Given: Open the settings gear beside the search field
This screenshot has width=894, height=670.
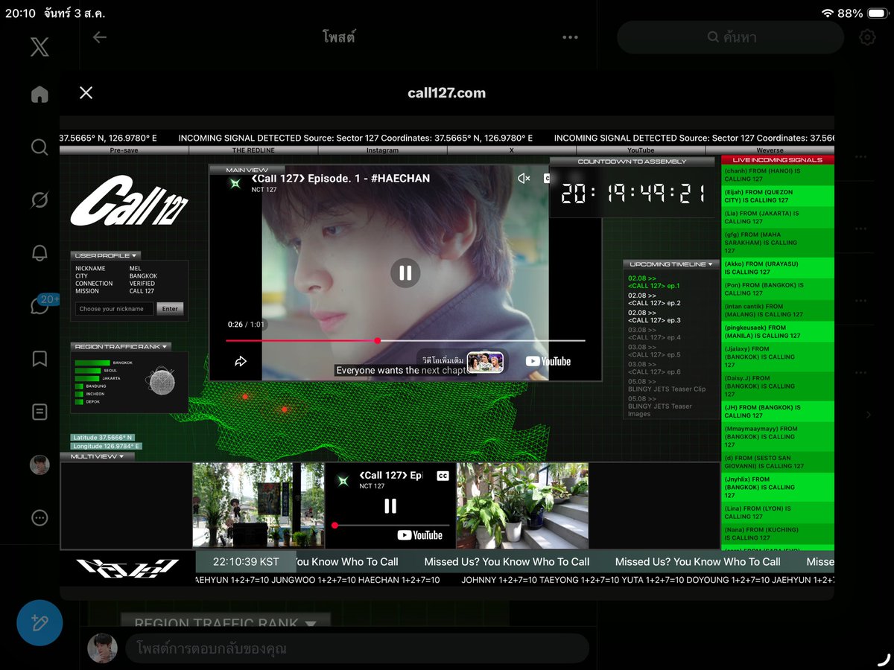Looking at the screenshot, I should pos(867,37).
